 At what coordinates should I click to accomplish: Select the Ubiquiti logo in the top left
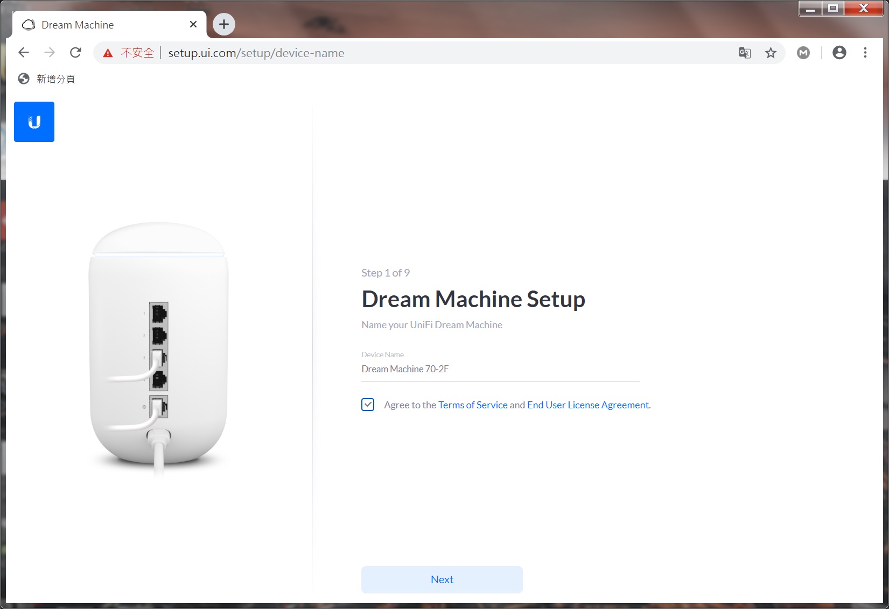coord(34,122)
